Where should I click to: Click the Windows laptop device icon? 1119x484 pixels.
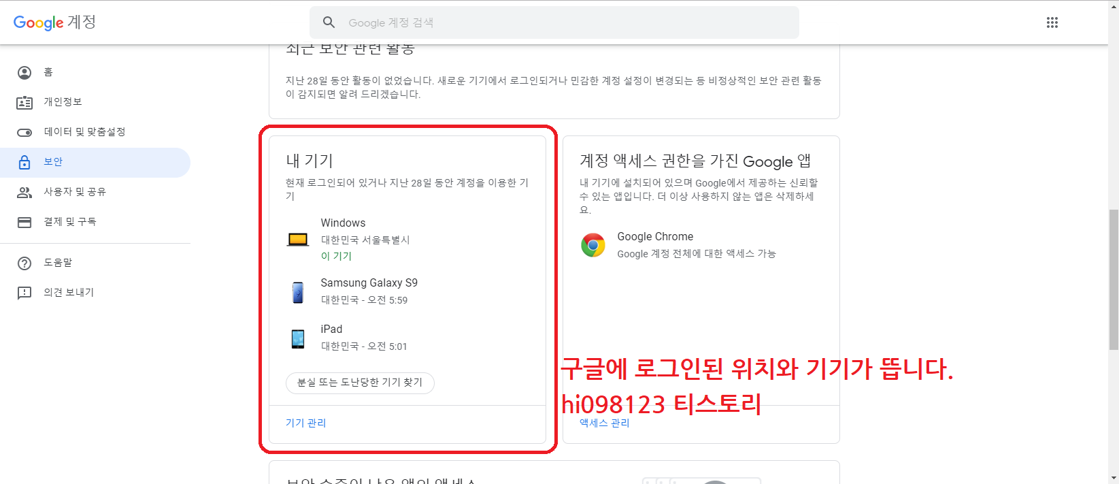pyautogui.click(x=298, y=240)
